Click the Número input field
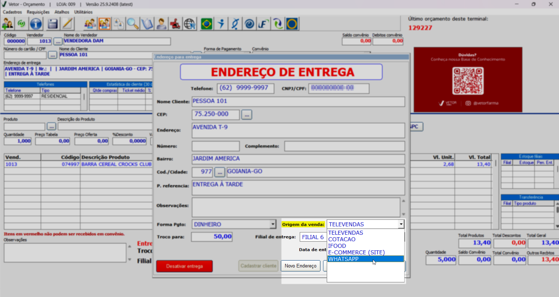The image size is (559, 297). click(x=216, y=146)
